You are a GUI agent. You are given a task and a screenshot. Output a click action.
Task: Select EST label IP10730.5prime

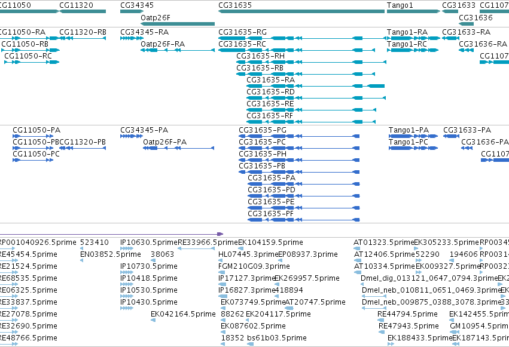[149, 266]
